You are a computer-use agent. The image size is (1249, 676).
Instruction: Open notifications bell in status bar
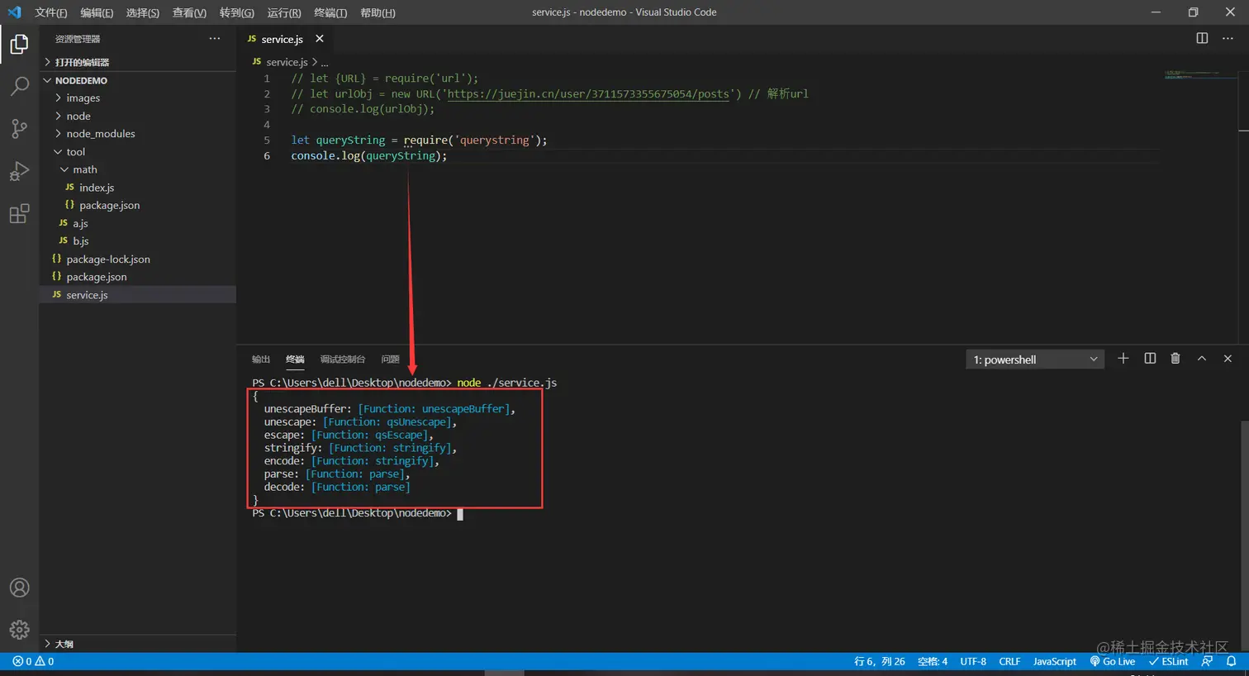click(x=1231, y=661)
